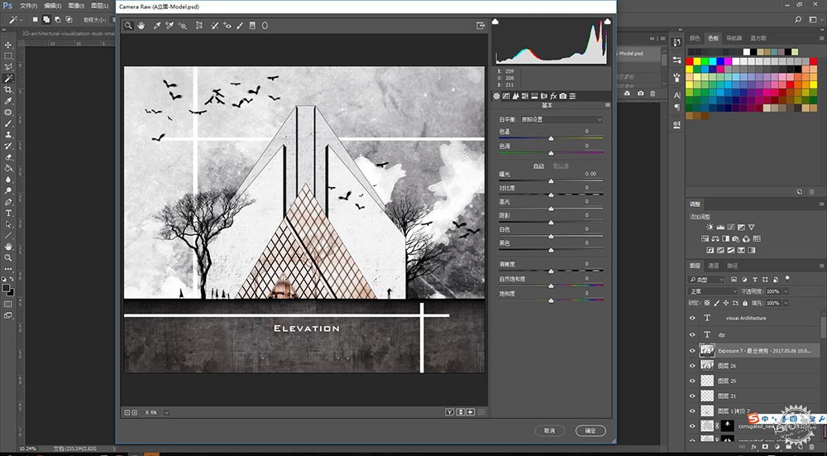This screenshot has height=456, width=827.
Task: Confirm with the 确定 OK button
Action: click(x=590, y=430)
